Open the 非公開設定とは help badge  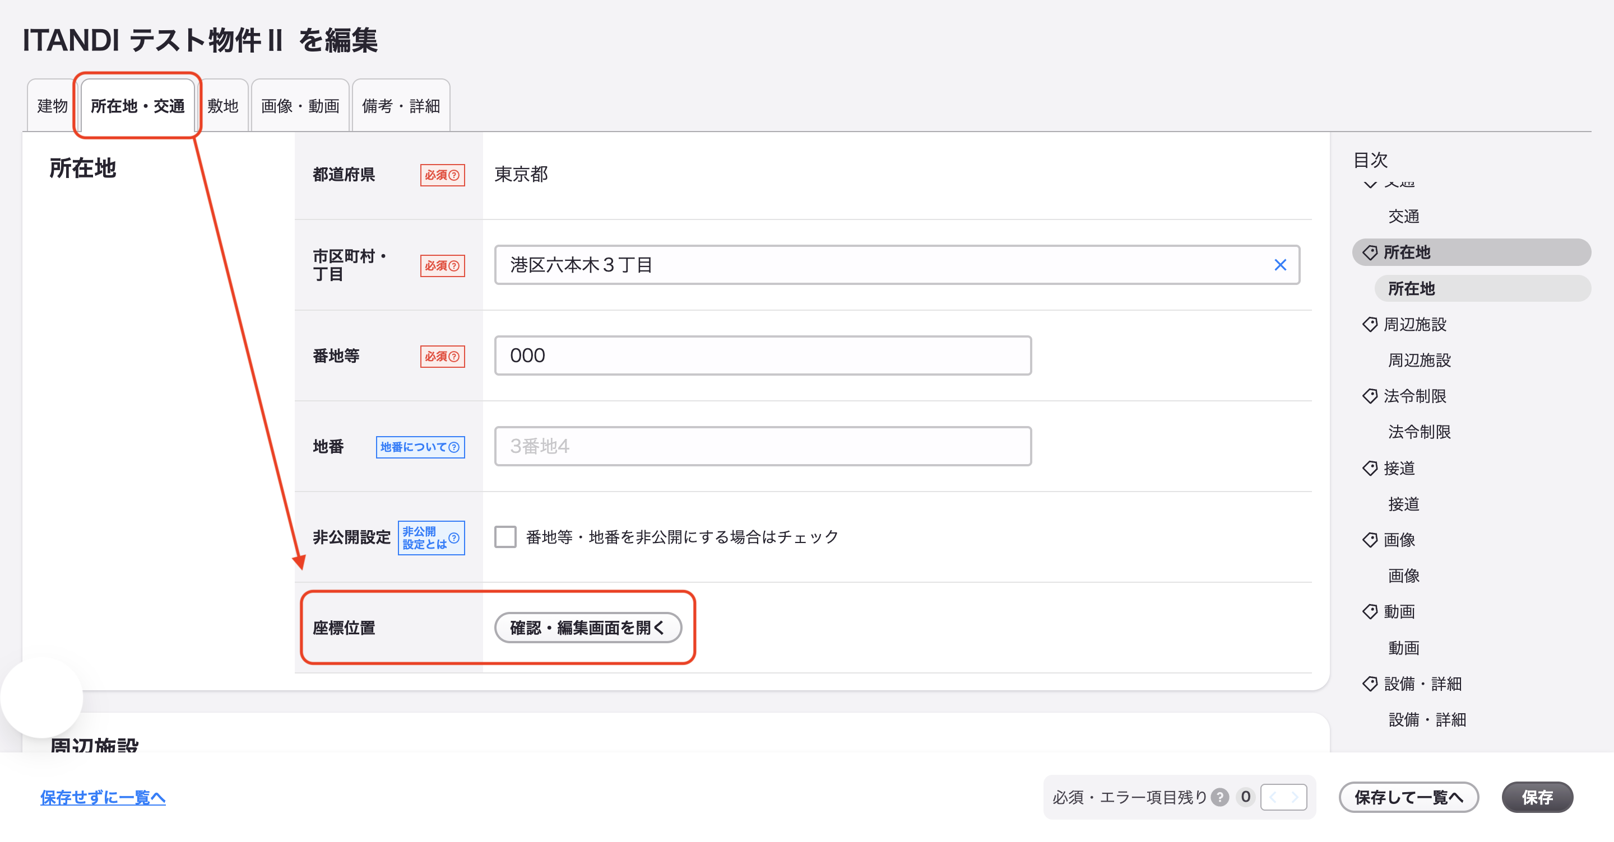pos(431,538)
